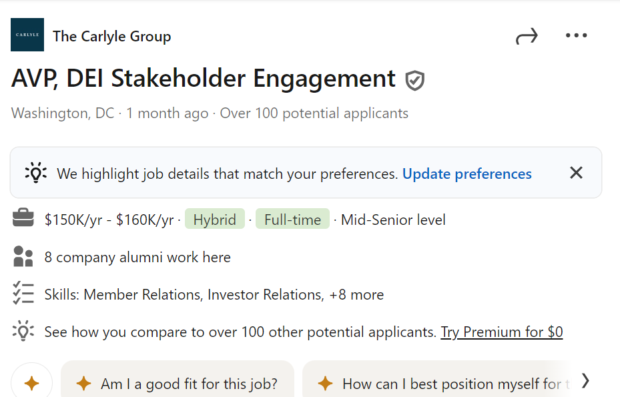Click Try Premium for $0 link
This screenshot has height=397, width=620.
point(502,332)
